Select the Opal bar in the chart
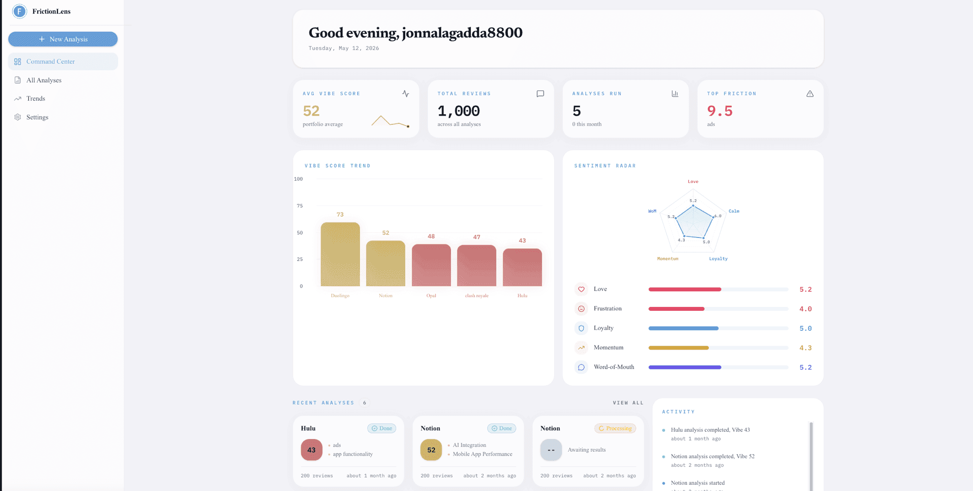 pyautogui.click(x=431, y=265)
